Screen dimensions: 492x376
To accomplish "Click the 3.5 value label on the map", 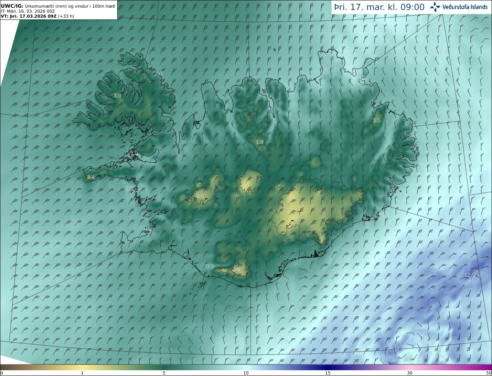I will pos(377,120).
